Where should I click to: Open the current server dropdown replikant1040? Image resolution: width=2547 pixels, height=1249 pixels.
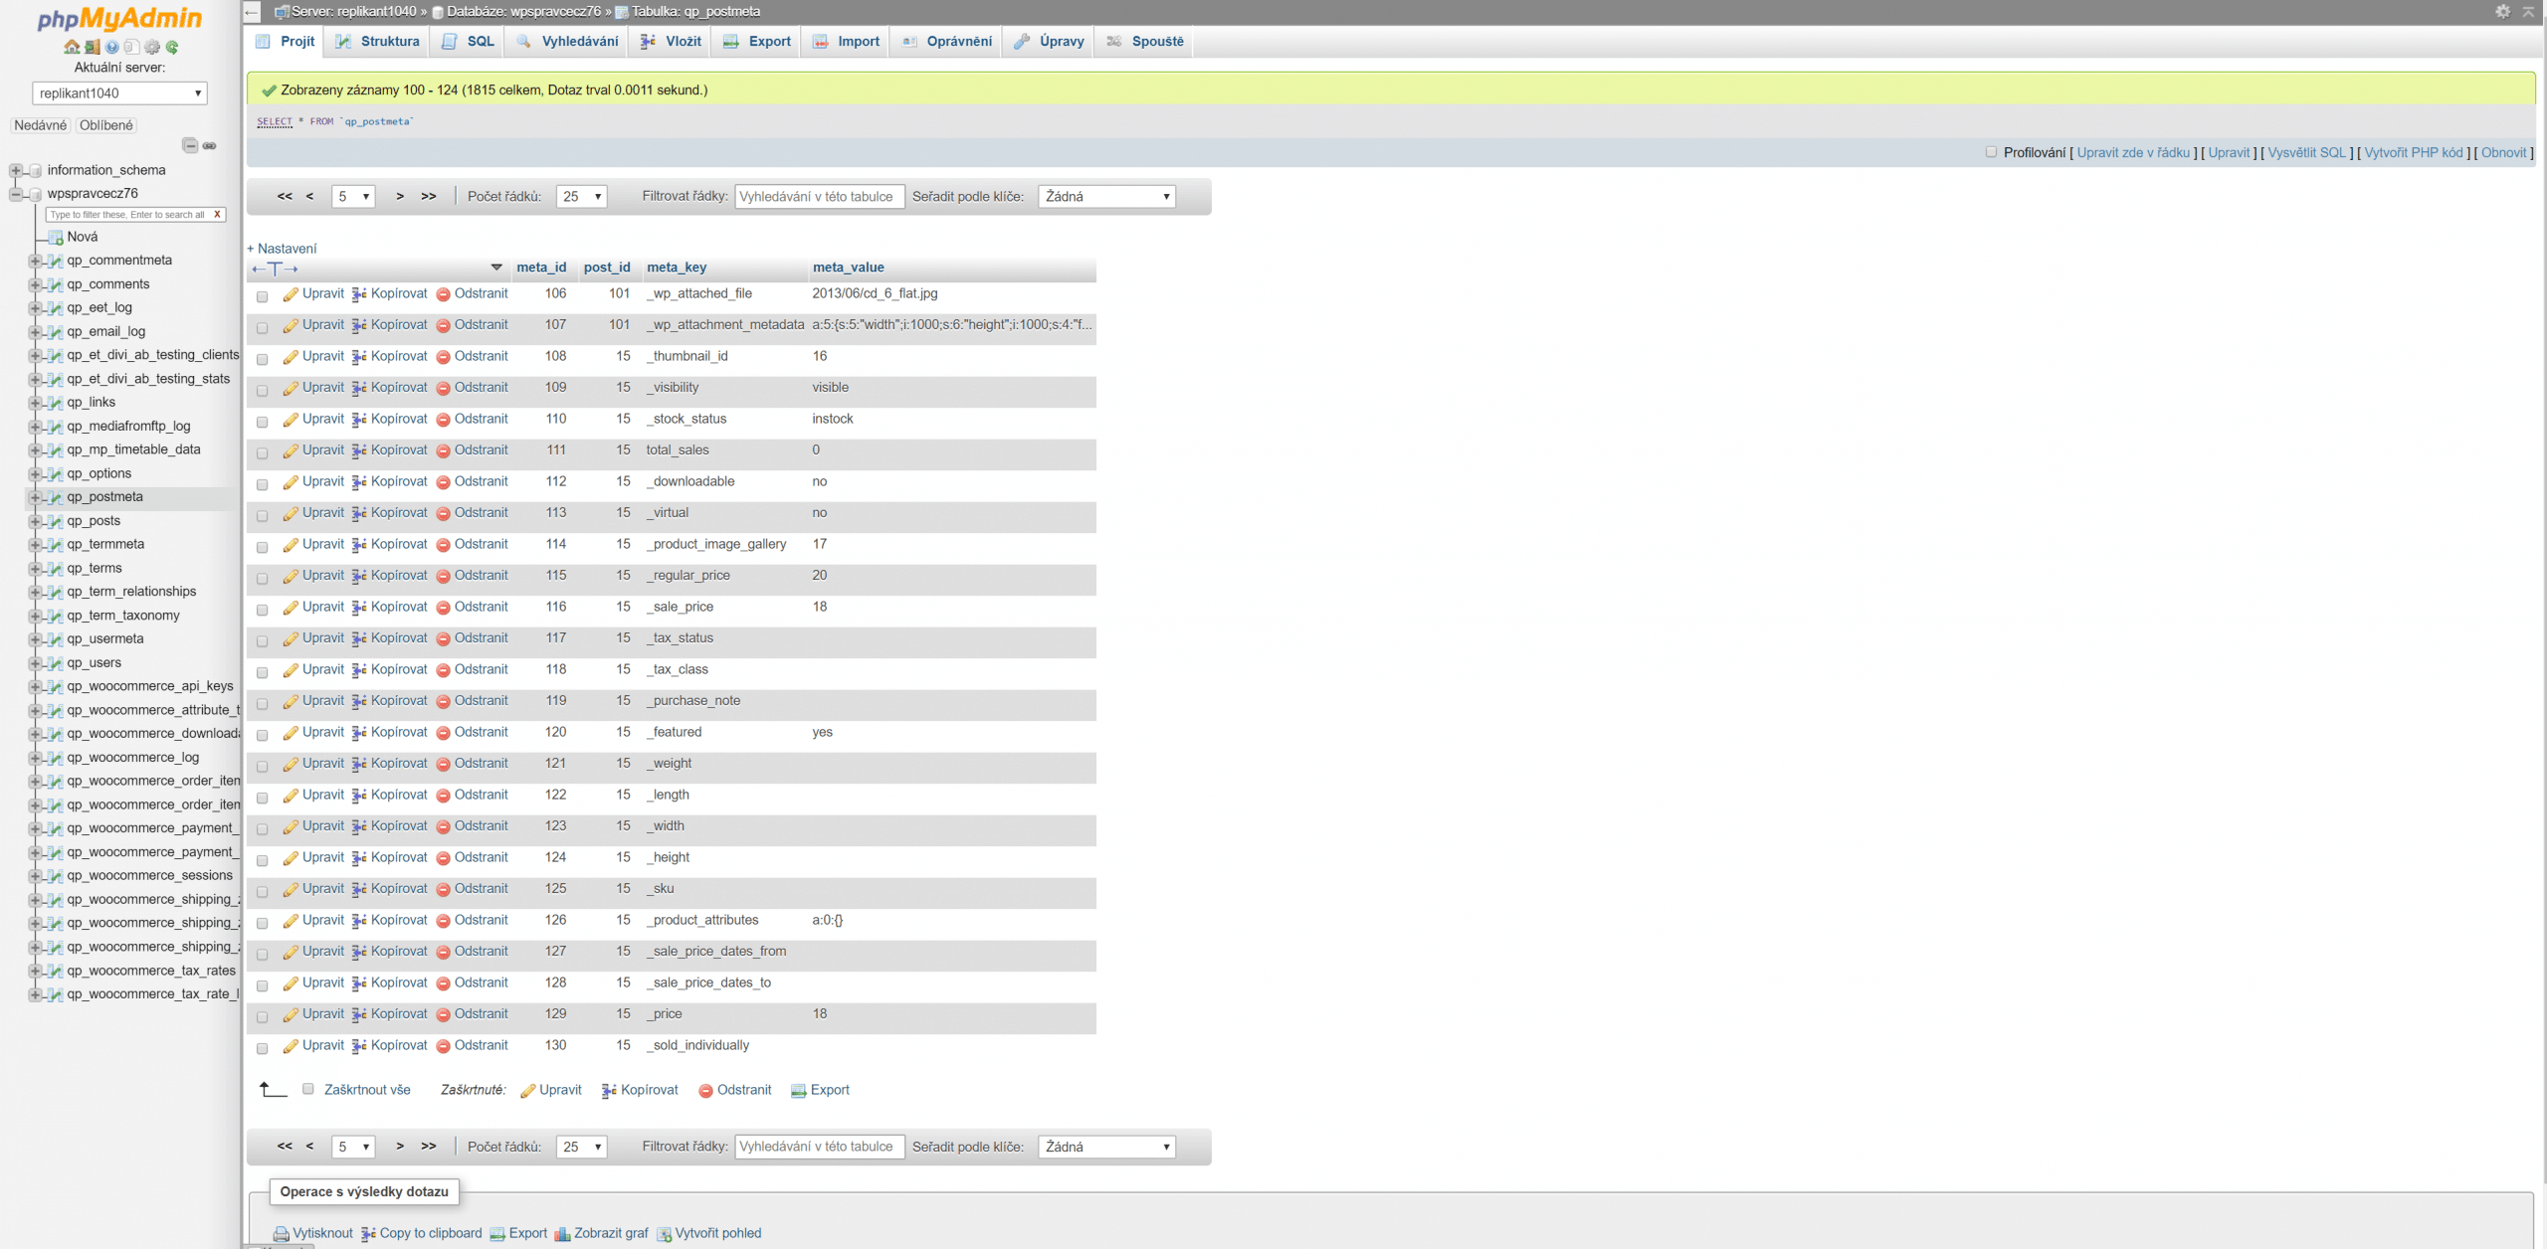pos(119,93)
